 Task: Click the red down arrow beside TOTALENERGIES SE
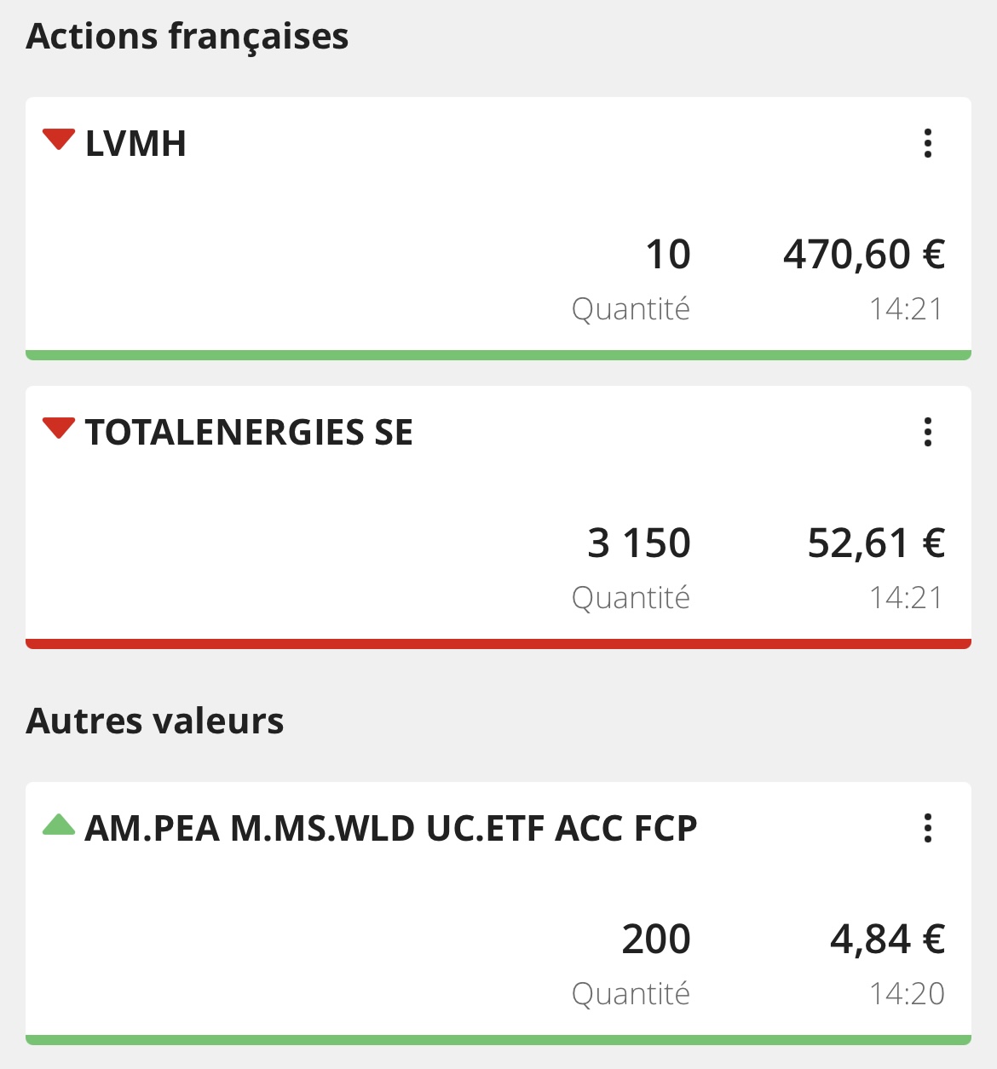tap(59, 428)
